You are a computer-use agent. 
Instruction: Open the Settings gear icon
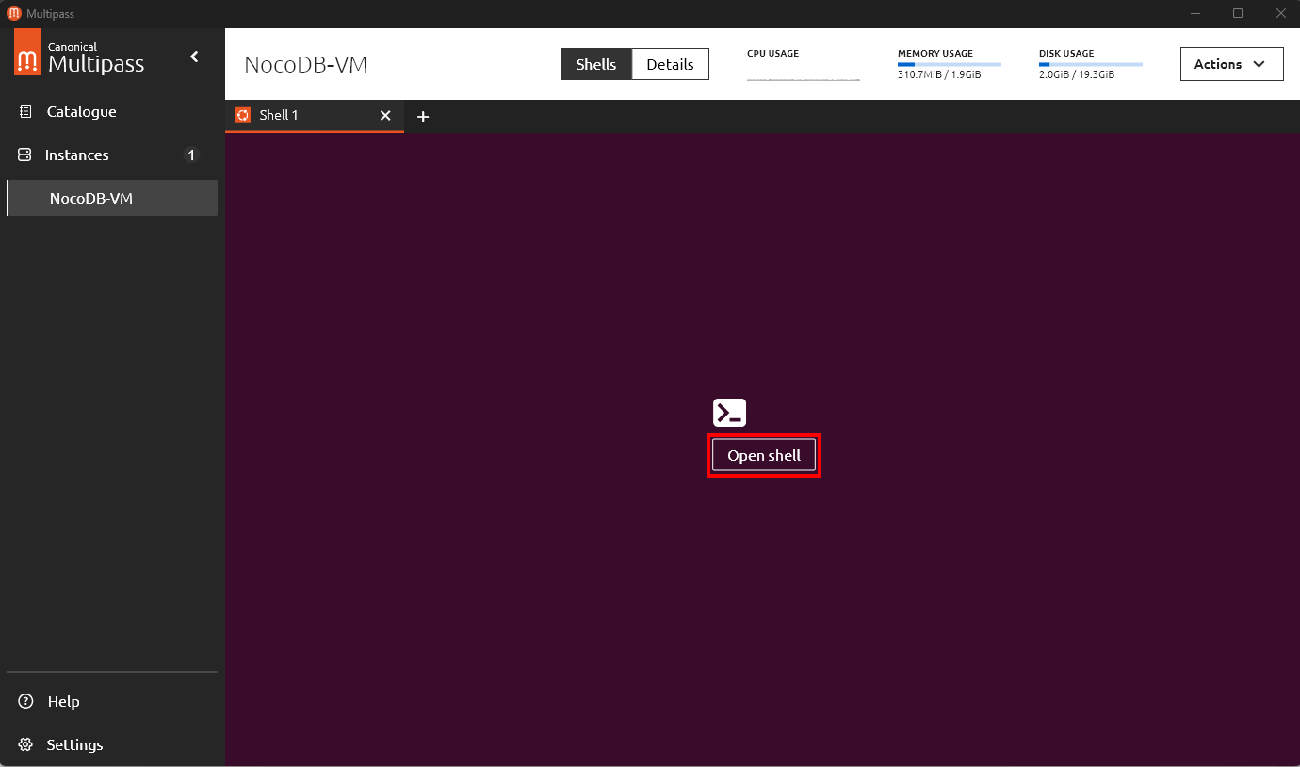[25, 744]
